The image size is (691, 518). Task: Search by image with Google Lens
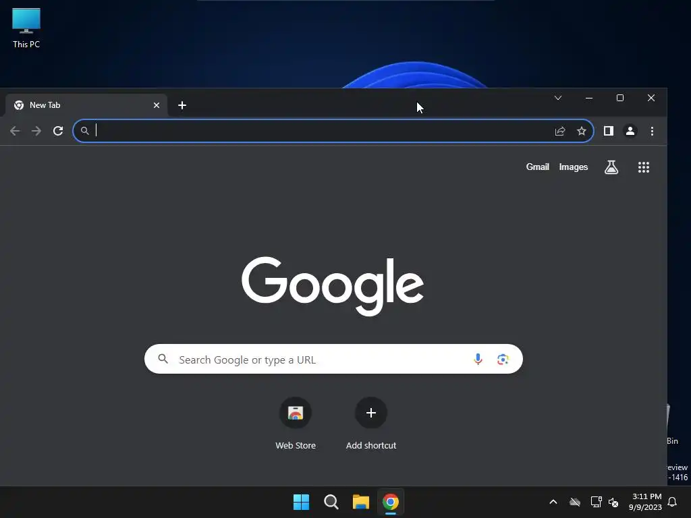[503, 359]
